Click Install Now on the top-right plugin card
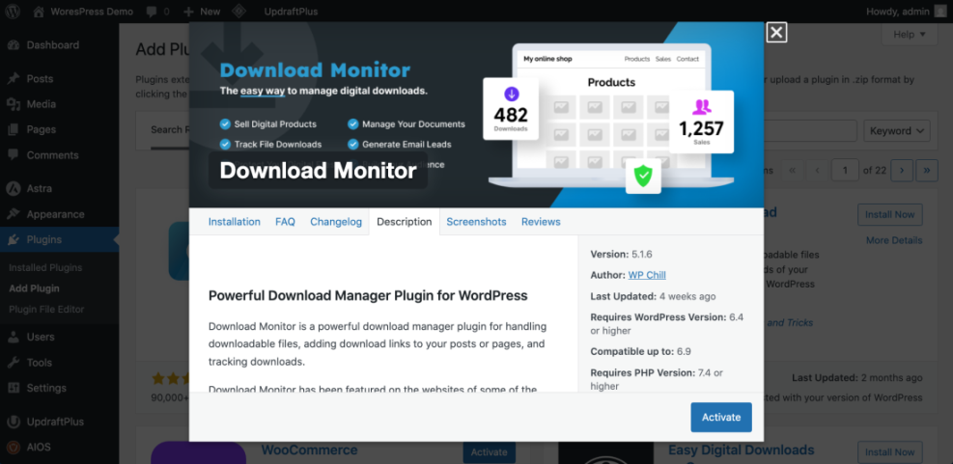953x464 pixels. click(x=890, y=214)
